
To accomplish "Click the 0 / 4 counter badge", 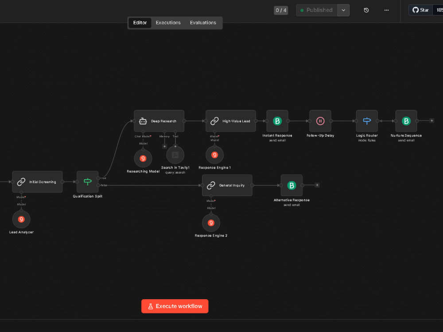I will coord(281,11).
